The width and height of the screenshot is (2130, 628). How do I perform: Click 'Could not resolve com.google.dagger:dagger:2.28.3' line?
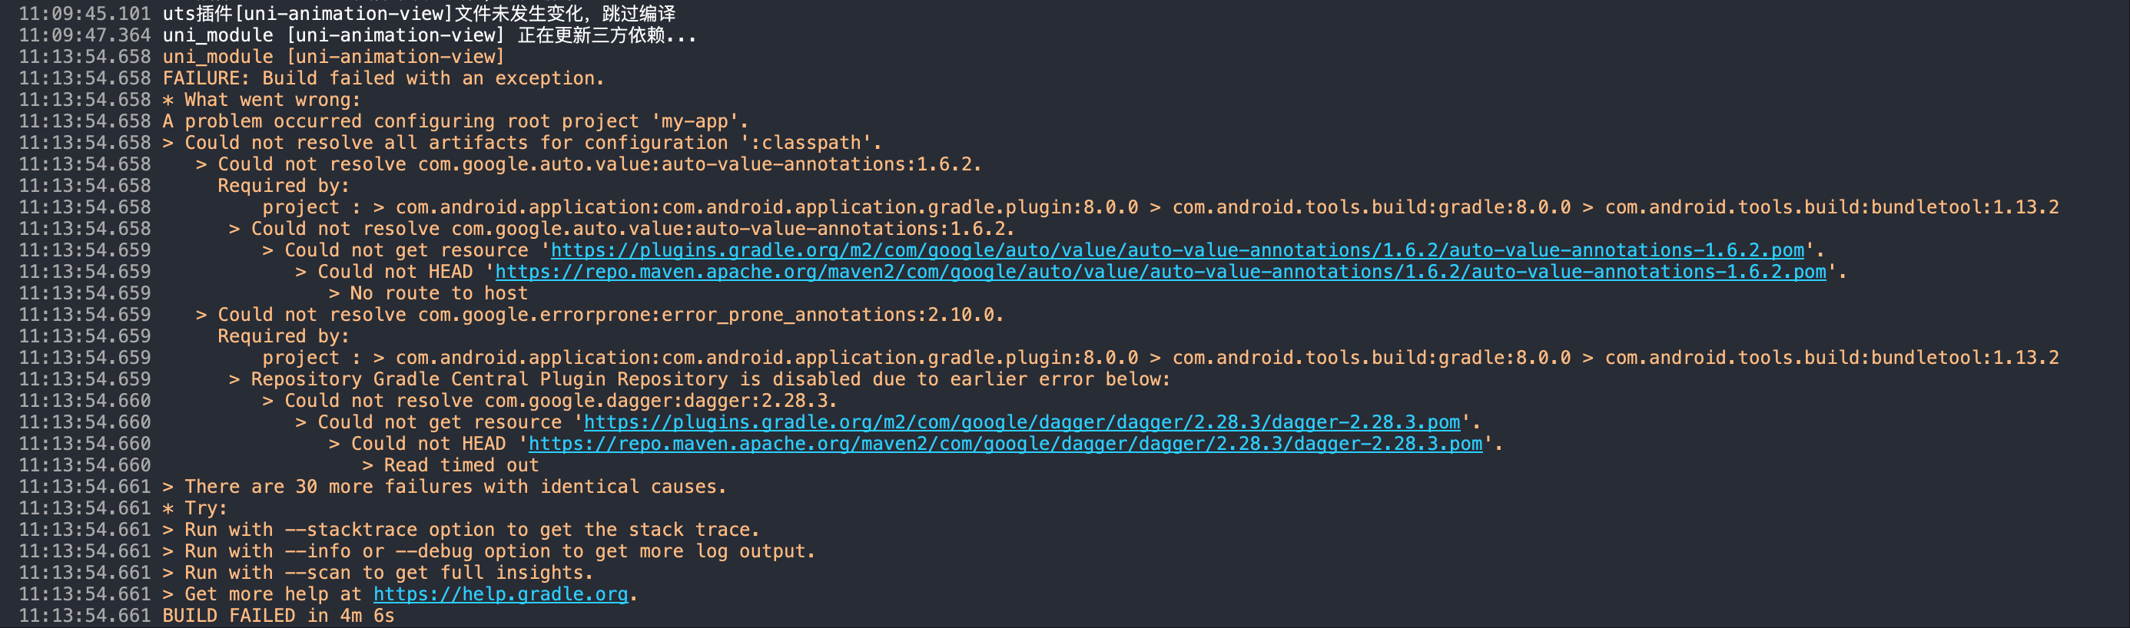(x=550, y=401)
